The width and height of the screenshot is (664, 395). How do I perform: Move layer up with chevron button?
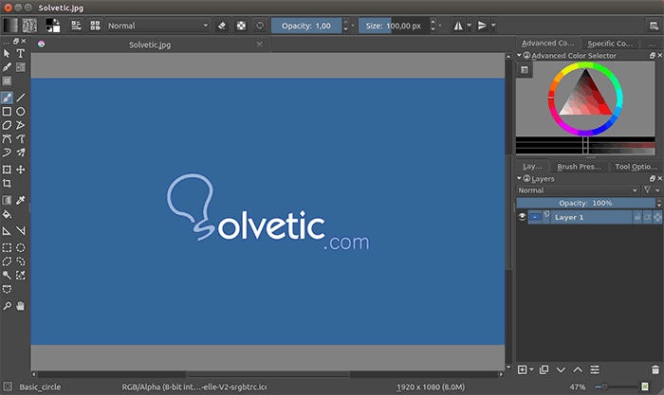(578, 370)
